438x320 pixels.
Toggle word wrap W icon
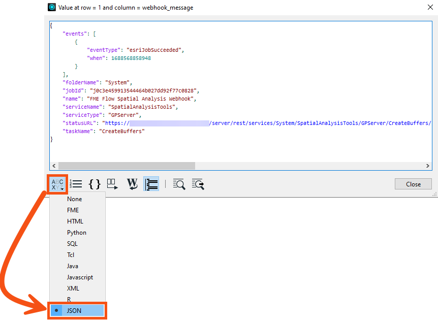133,184
